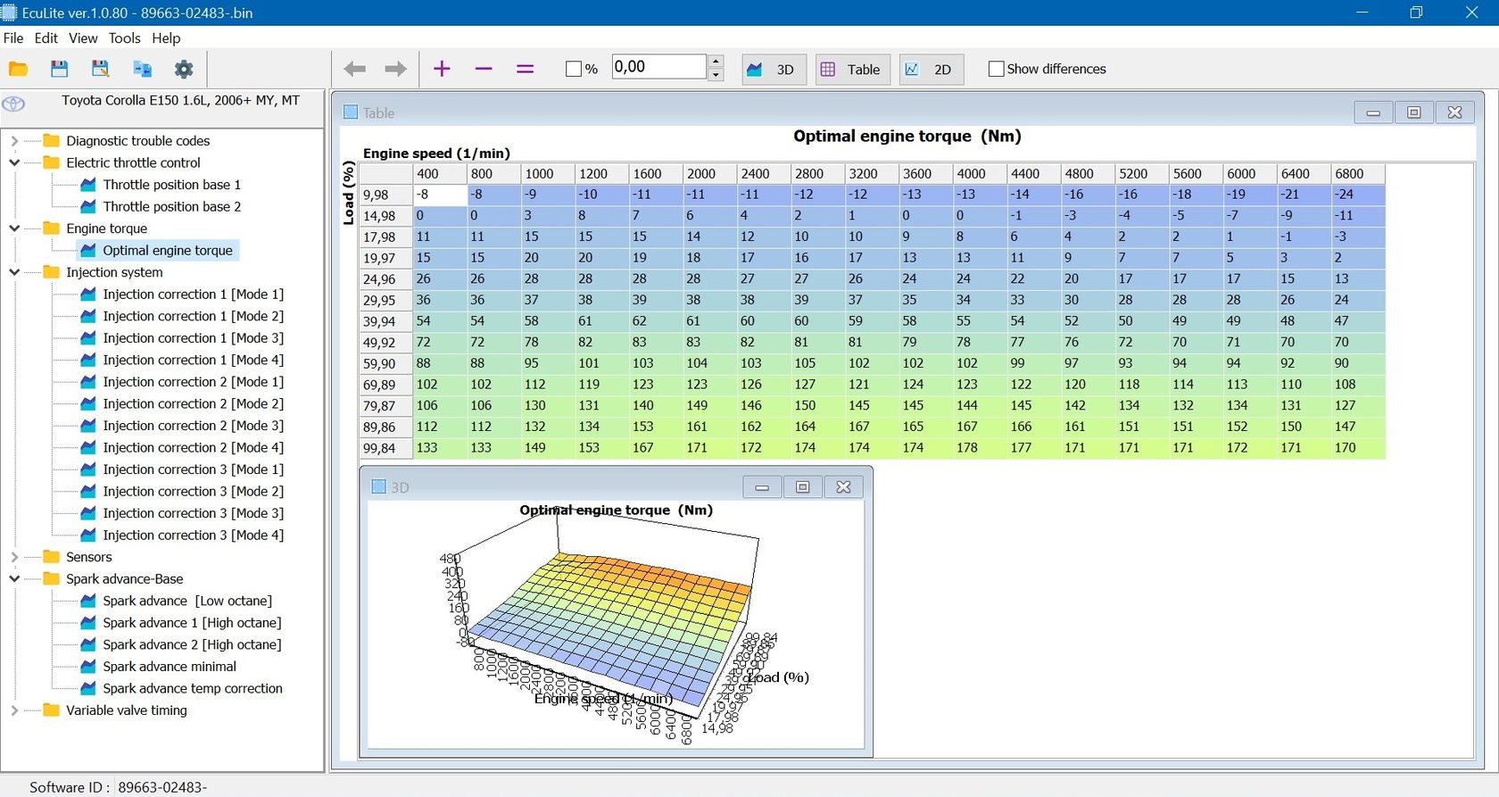Image resolution: width=1499 pixels, height=797 pixels.
Task: Open the Tools menu
Action: coord(124,37)
